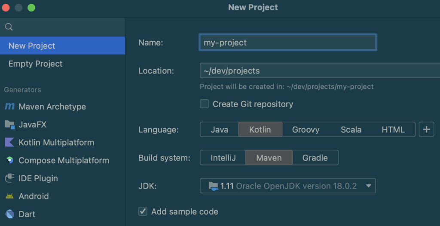Click the IDE Plugin icon
Screen dimensions: 440x226
click(9, 178)
